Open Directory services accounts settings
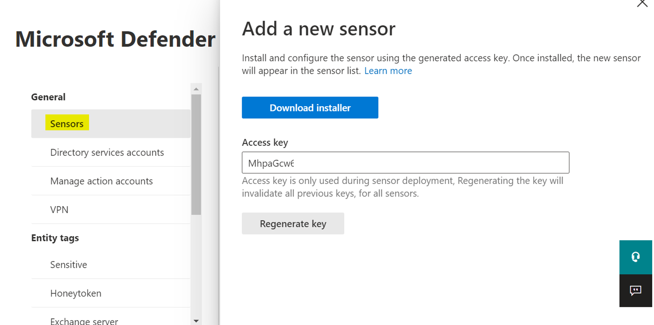 click(107, 152)
